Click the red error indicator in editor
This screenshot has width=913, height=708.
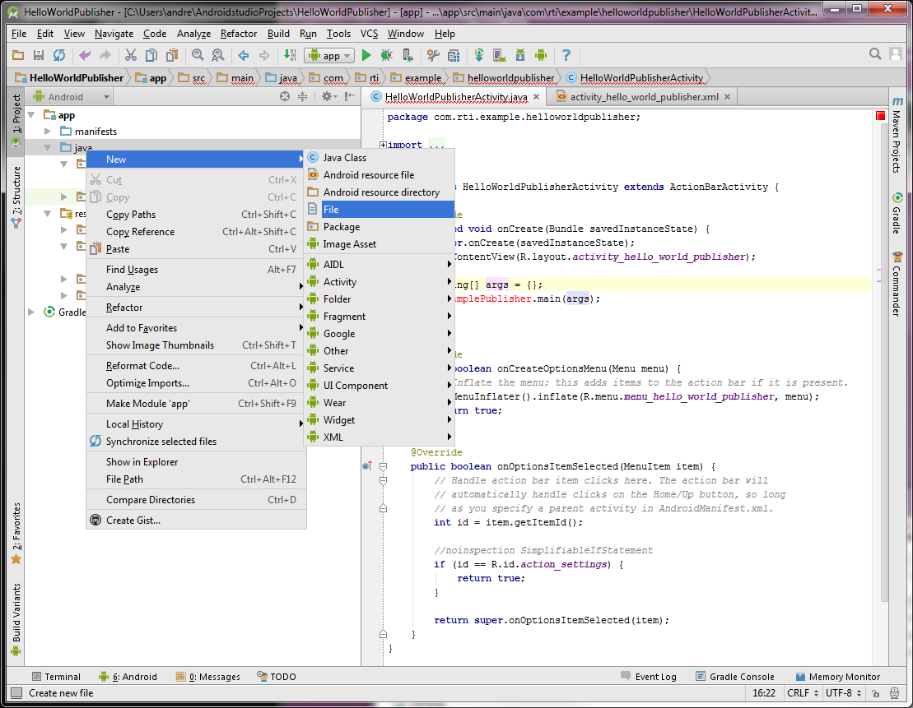(x=880, y=116)
